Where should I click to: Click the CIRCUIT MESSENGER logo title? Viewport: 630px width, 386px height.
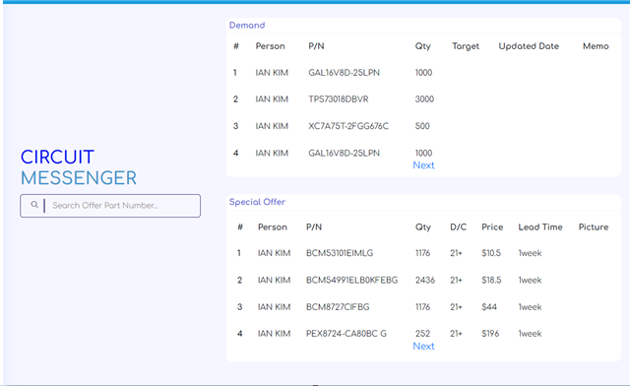tap(79, 167)
